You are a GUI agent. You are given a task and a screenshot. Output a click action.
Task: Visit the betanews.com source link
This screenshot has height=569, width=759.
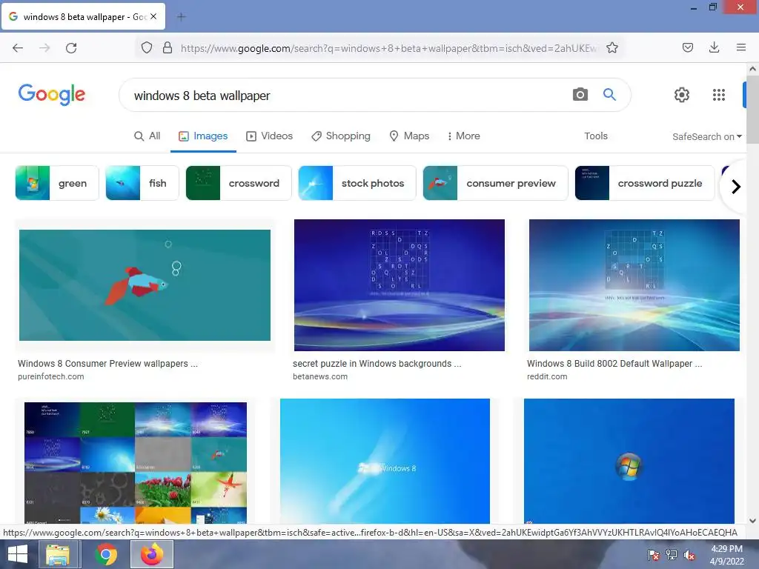click(x=320, y=376)
